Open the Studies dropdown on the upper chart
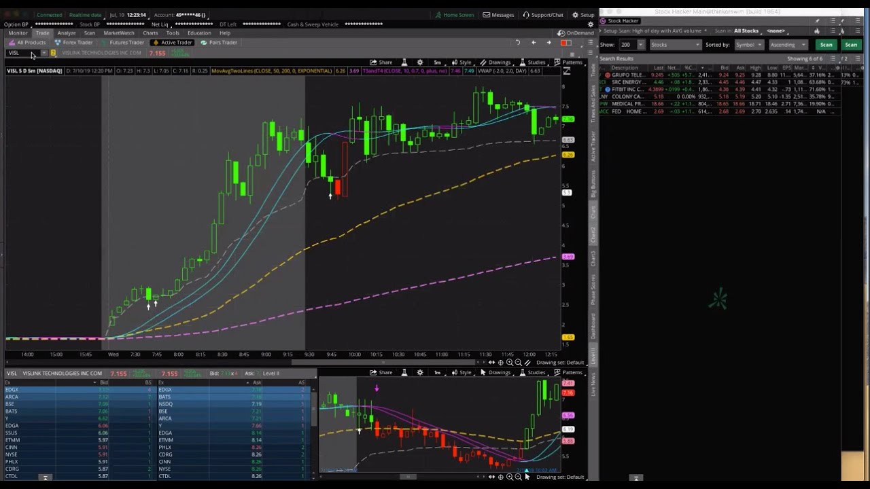Screen dimensions: 870x489 [x=532, y=62]
